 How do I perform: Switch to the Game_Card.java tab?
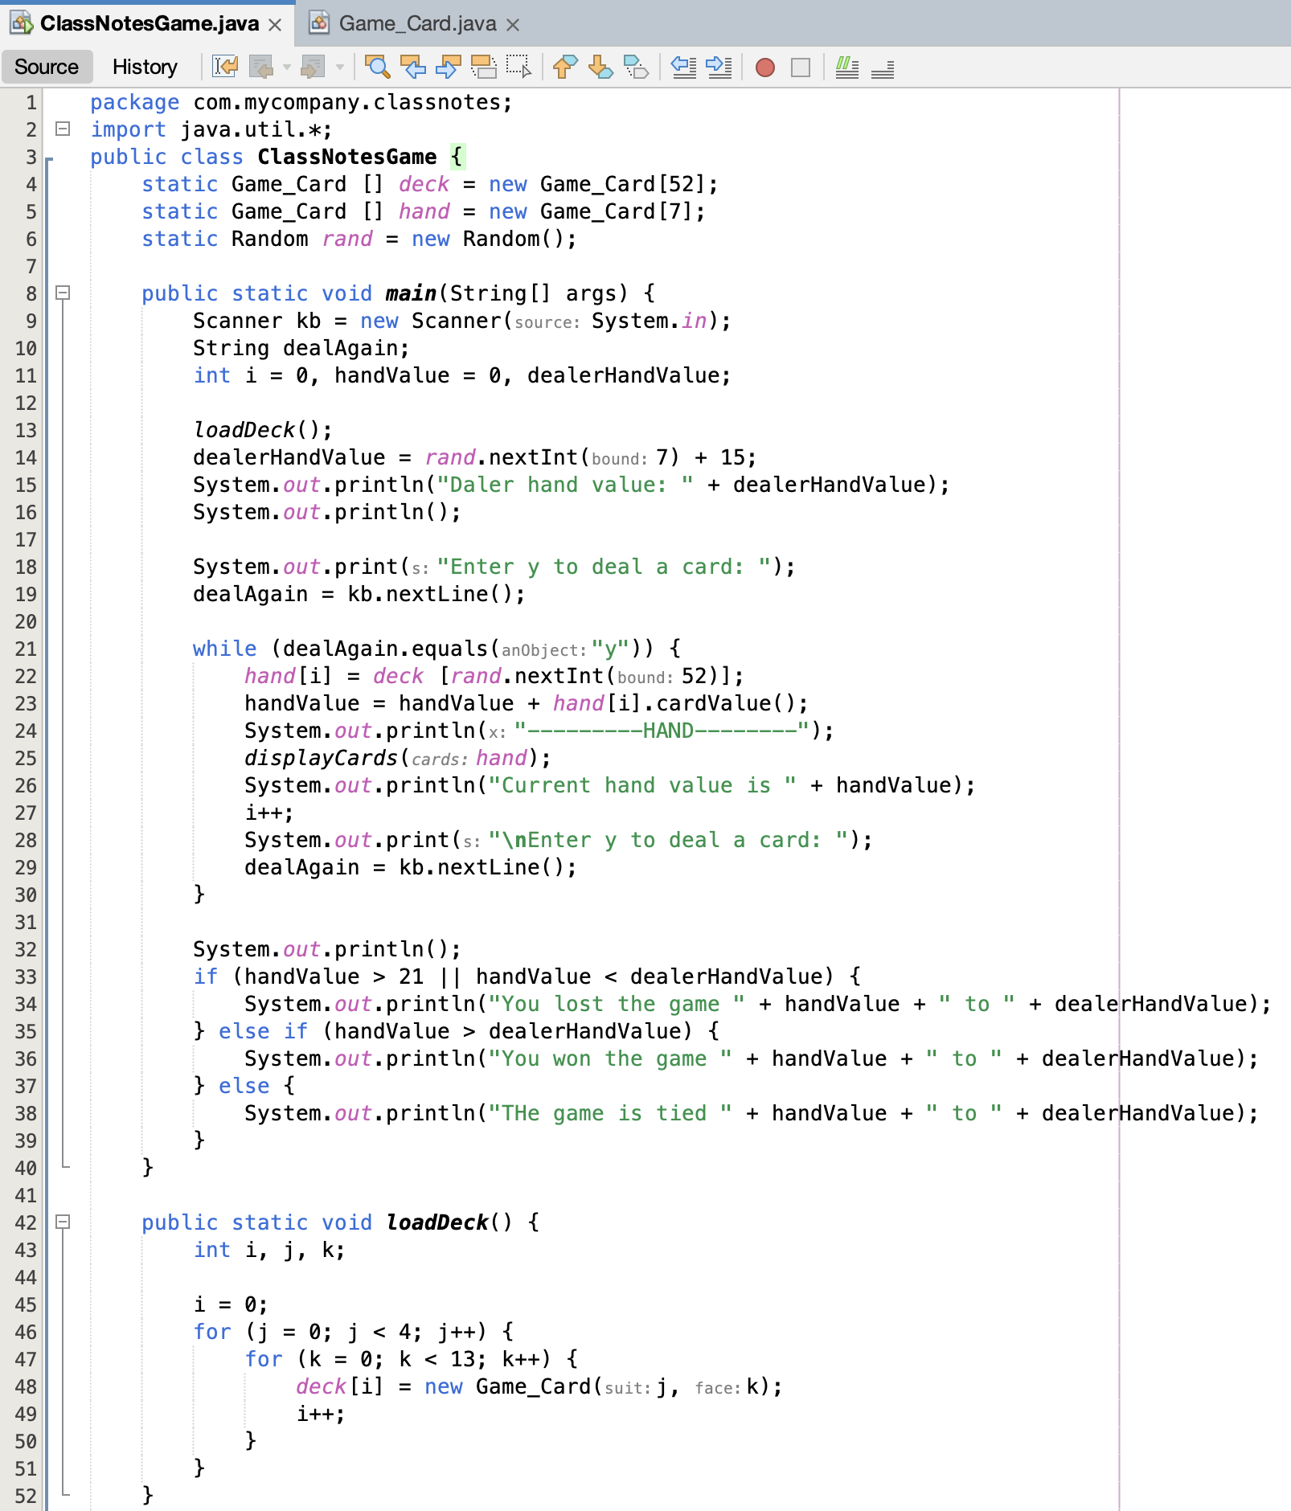click(418, 24)
